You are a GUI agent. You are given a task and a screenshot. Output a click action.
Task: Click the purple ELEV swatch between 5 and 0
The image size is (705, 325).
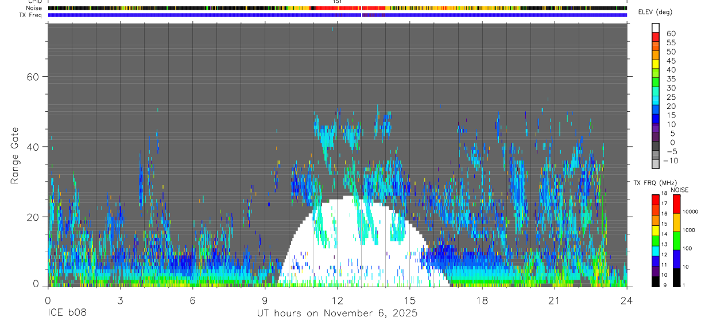coord(656,137)
